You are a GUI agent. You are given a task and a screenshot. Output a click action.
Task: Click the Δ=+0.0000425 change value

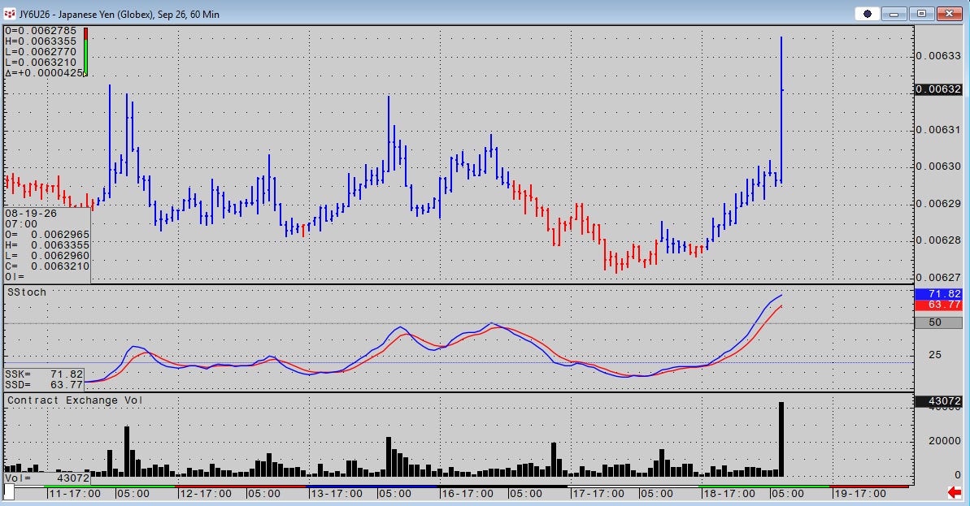pyautogui.click(x=44, y=72)
